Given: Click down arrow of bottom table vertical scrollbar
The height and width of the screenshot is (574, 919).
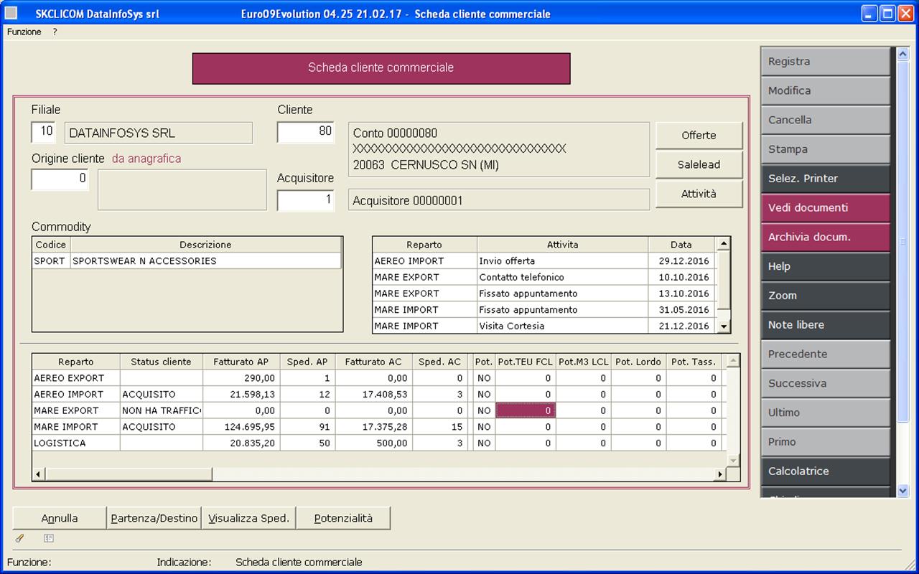Looking at the screenshot, I should [733, 461].
